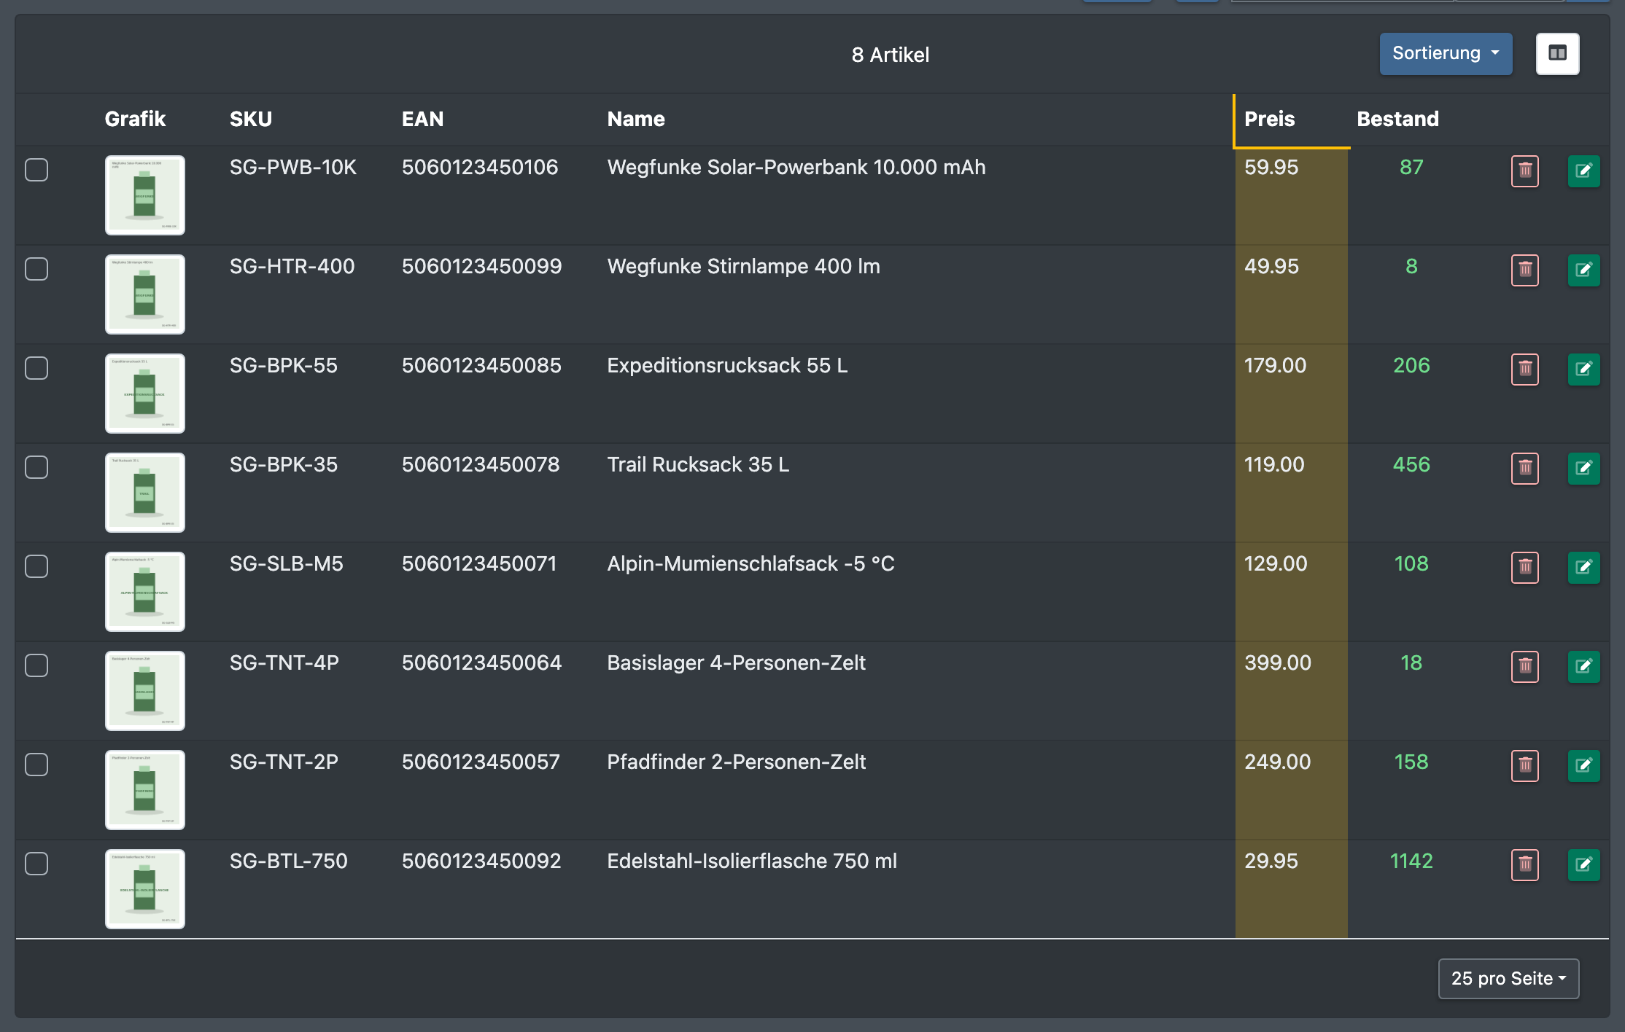The width and height of the screenshot is (1625, 1032).
Task: Check the SG-BTL-750 row checkbox
Action: point(36,864)
